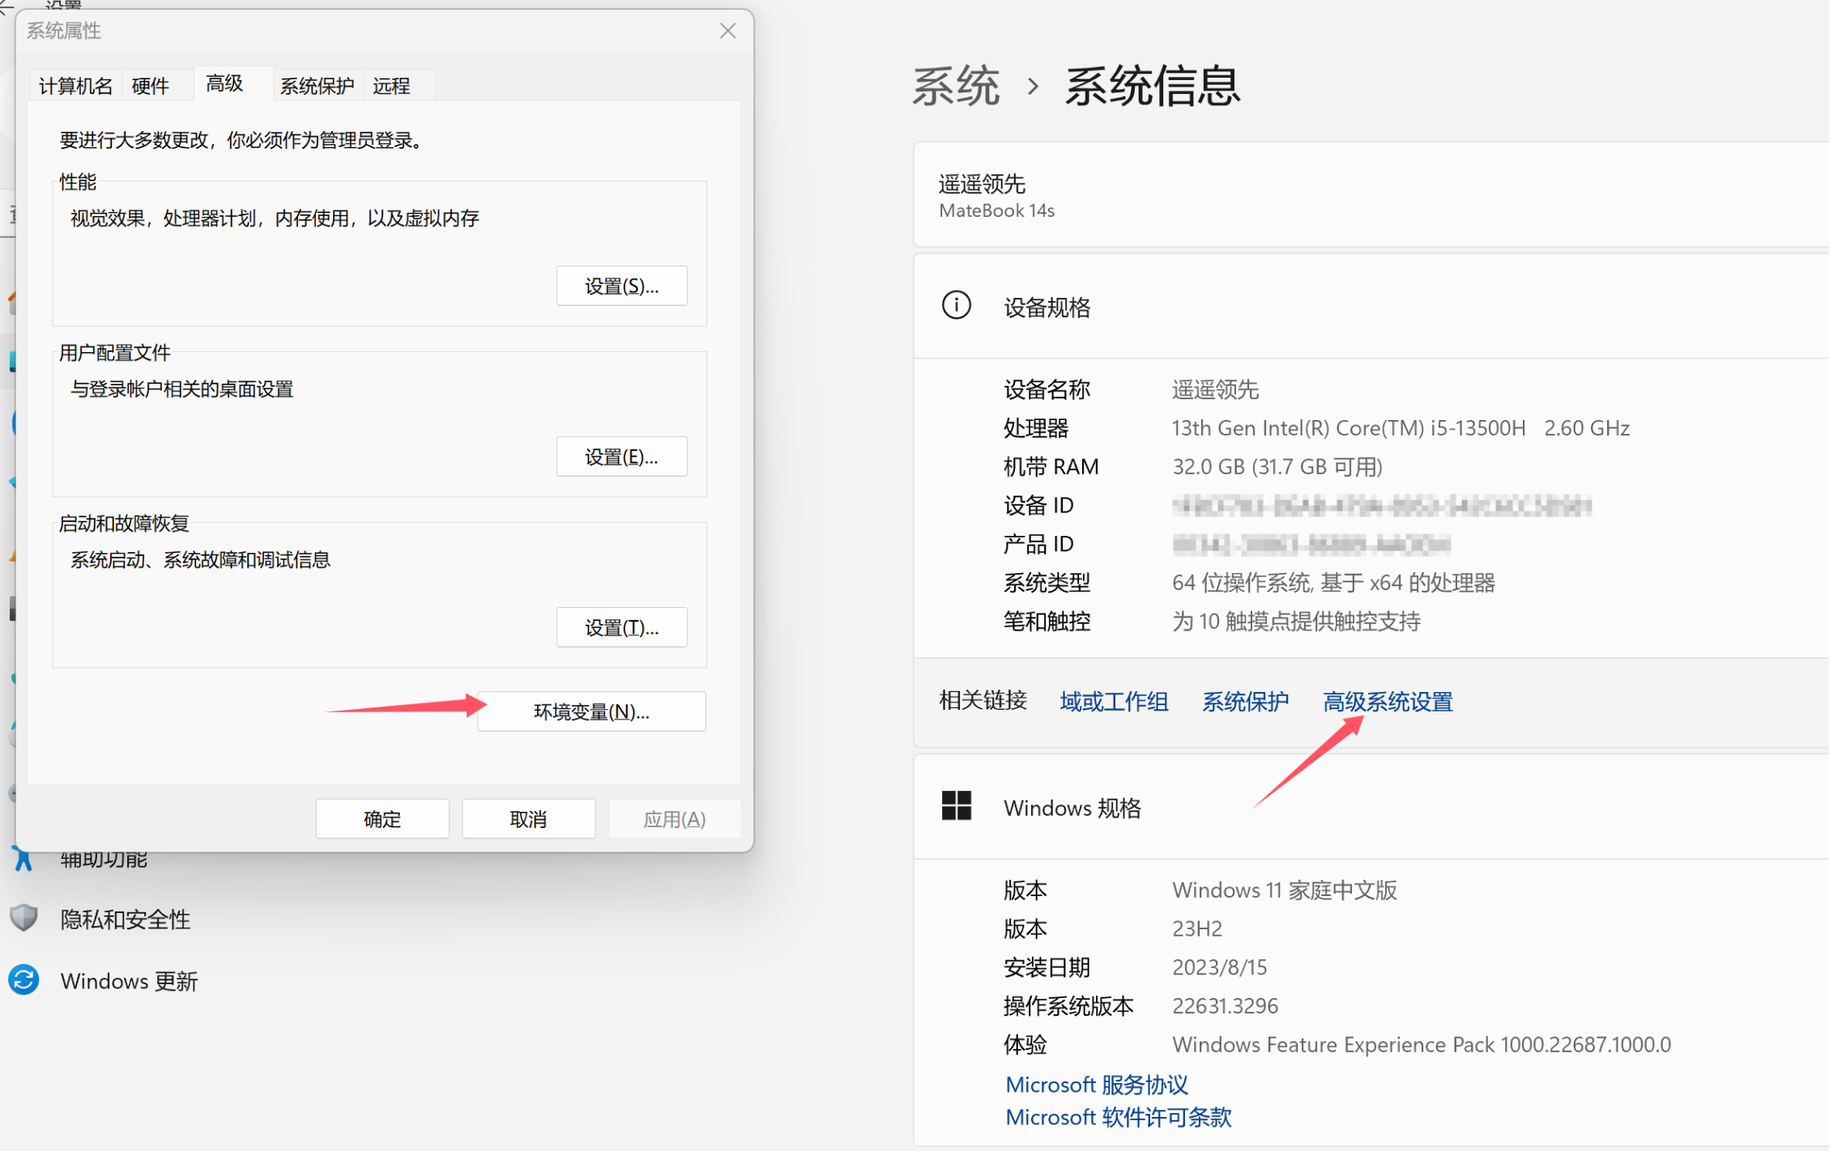Open 域或工作组 link

click(1114, 702)
